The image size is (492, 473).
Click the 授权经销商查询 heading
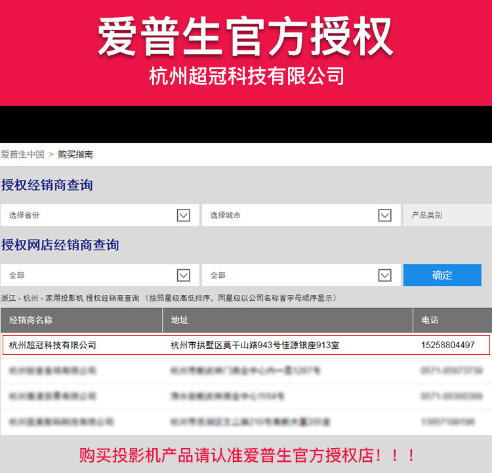tap(47, 185)
